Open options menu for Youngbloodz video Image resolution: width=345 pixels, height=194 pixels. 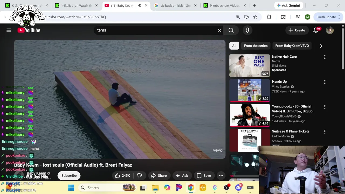point(325,107)
